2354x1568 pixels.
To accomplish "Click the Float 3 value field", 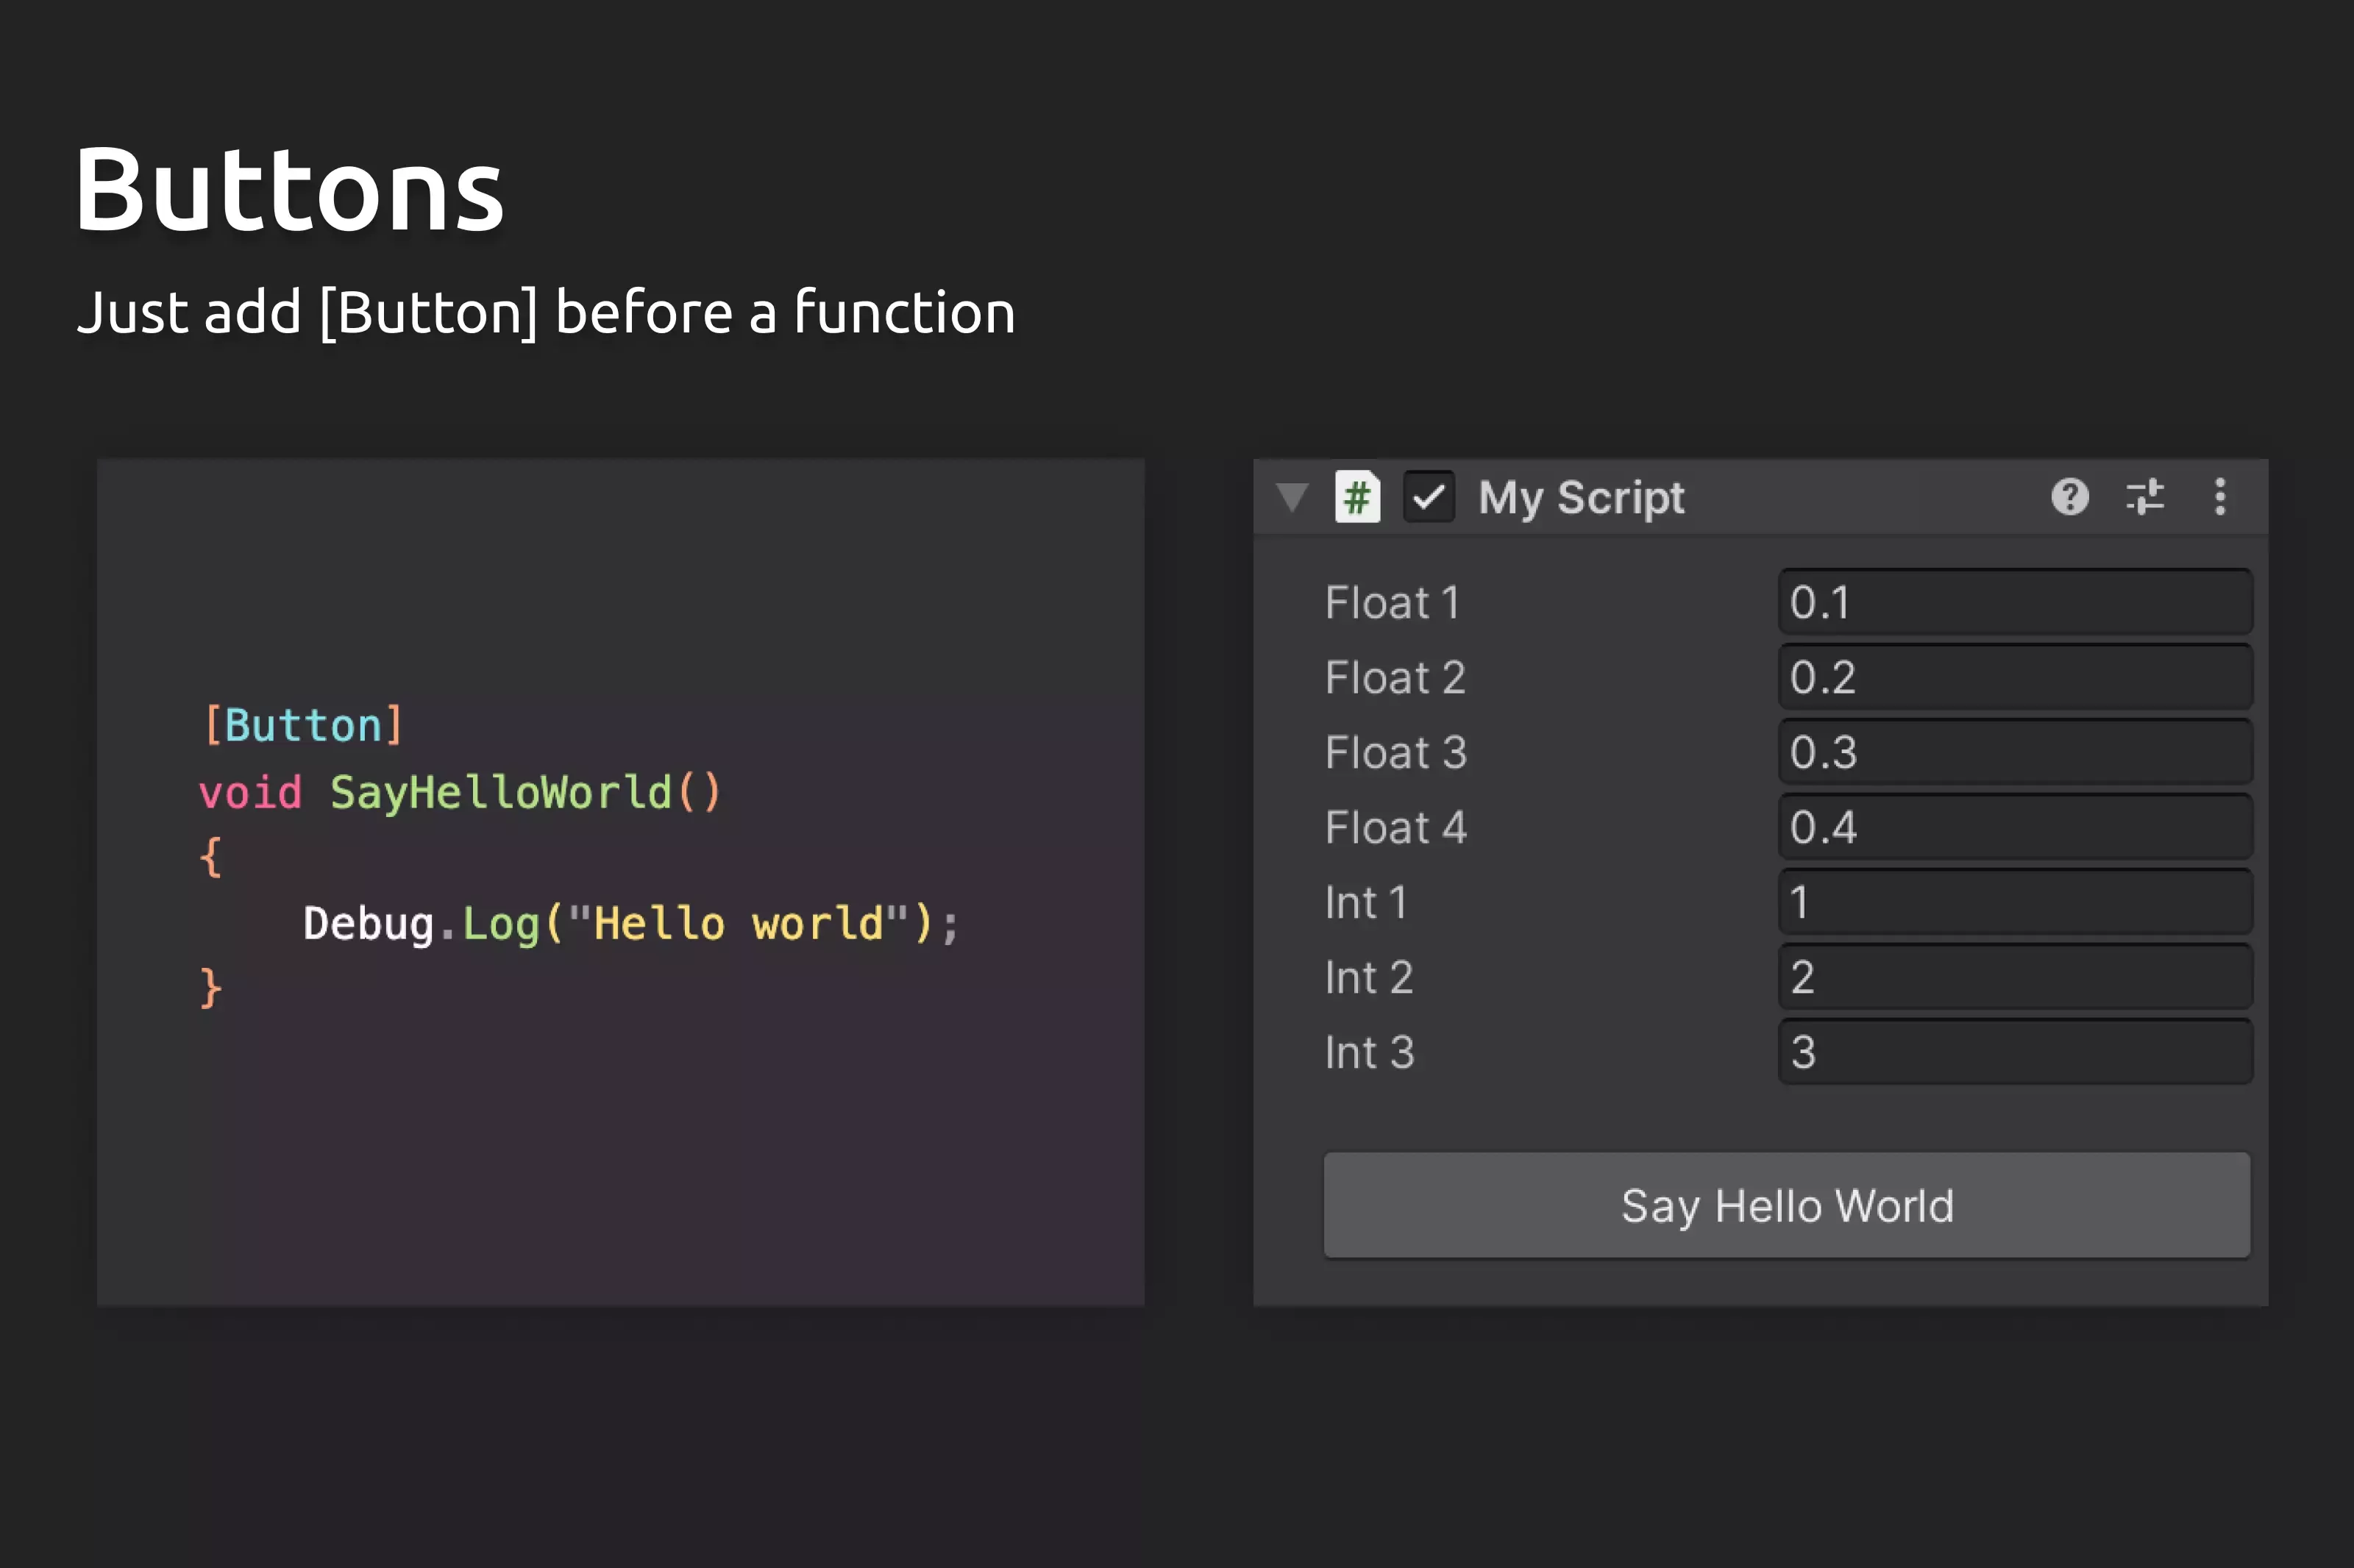I will click(2014, 752).
